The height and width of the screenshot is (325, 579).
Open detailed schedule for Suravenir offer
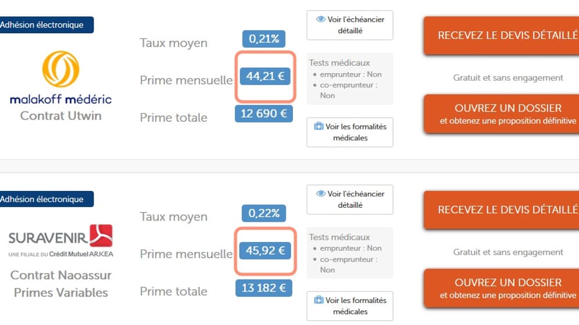pyautogui.click(x=350, y=199)
